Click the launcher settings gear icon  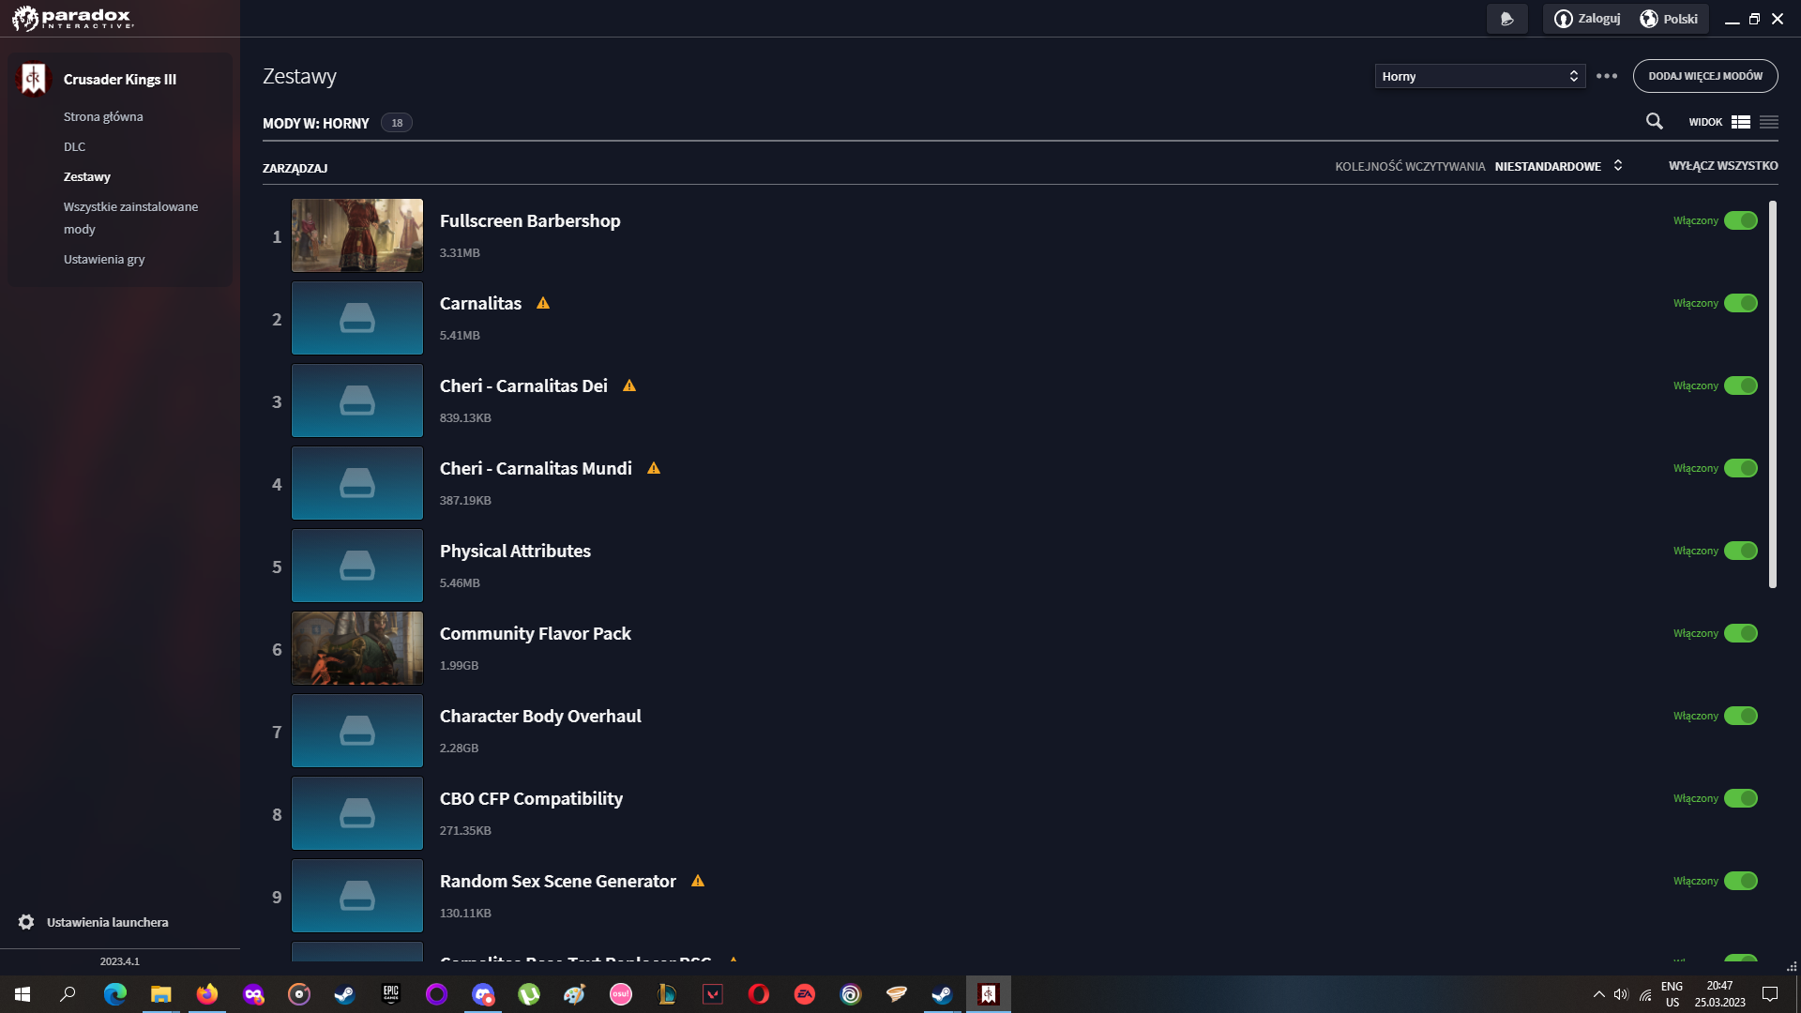(26, 922)
